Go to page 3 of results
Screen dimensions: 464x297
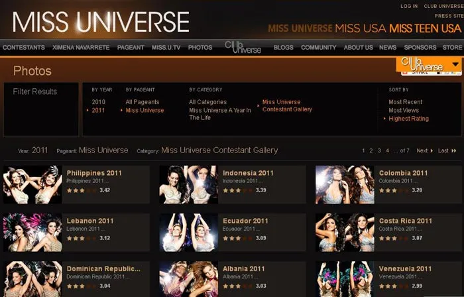379,150
